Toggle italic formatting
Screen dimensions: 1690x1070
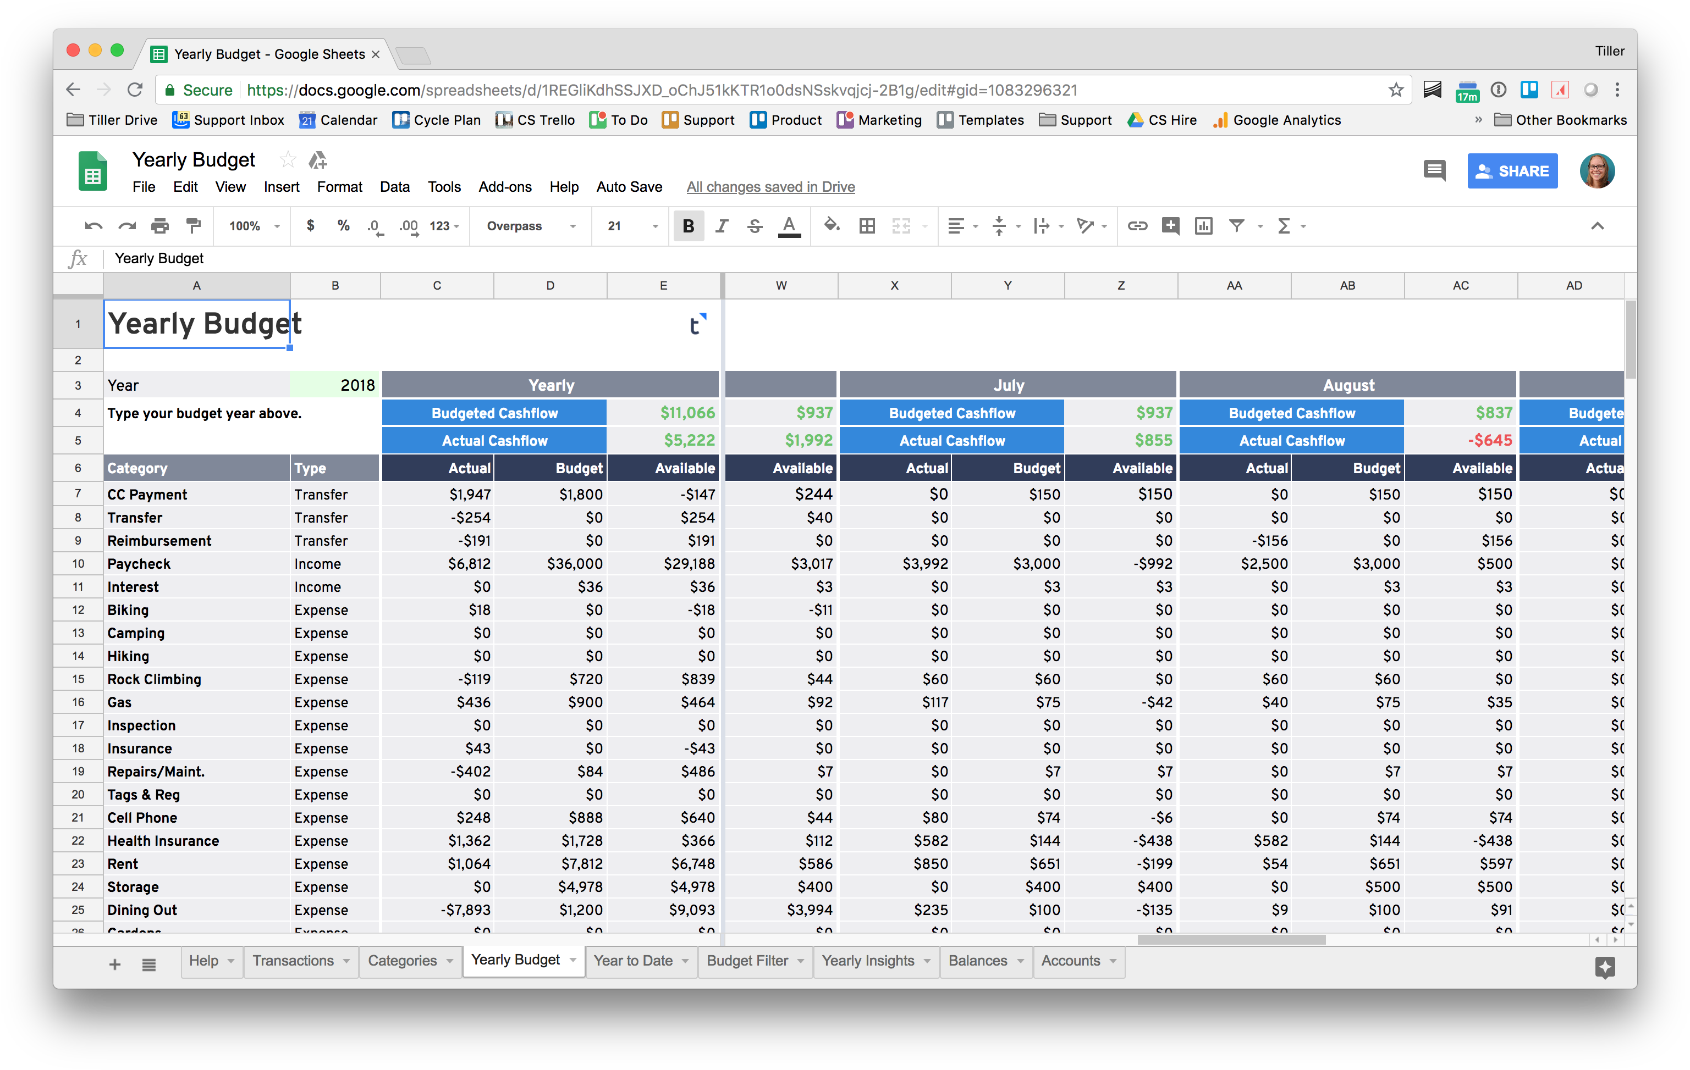click(x=722, y=226)
